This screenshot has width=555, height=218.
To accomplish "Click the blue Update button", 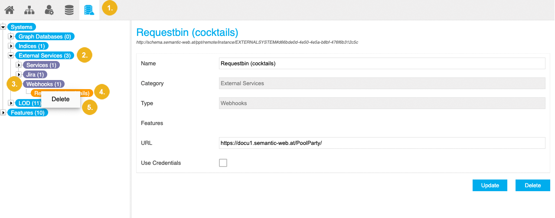I will click(490, 185).
